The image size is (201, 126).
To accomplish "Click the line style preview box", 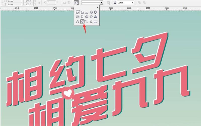I will pos(91,3).
